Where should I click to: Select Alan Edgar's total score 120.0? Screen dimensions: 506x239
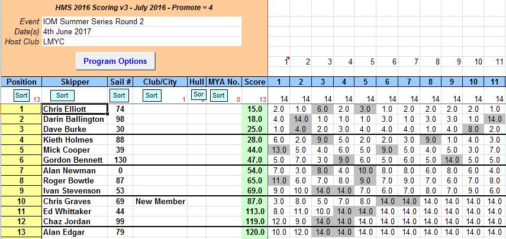tap(255, 232)
